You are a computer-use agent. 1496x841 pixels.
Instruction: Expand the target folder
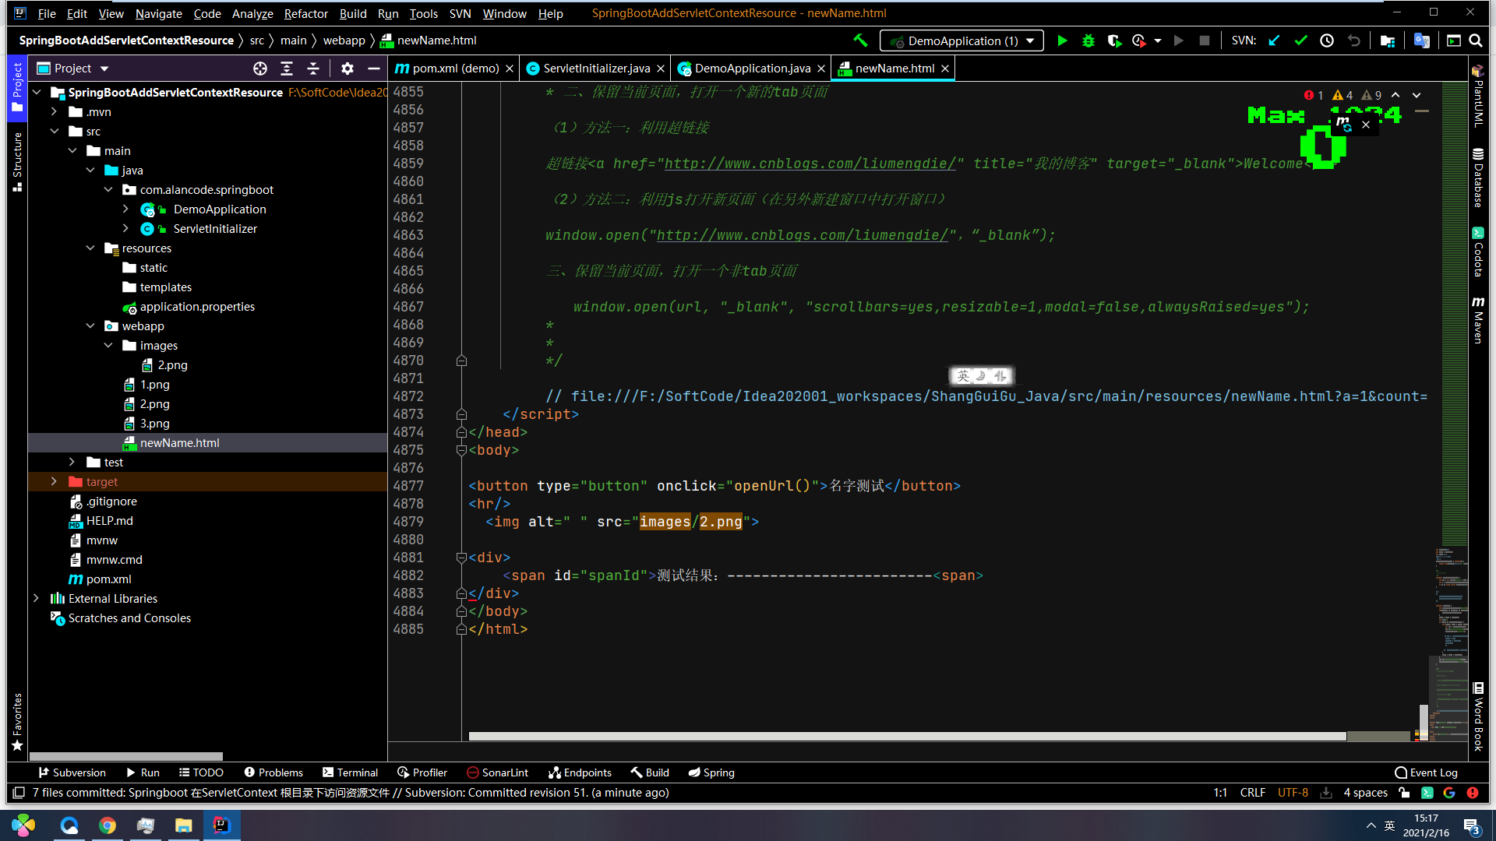pos(55,481)
